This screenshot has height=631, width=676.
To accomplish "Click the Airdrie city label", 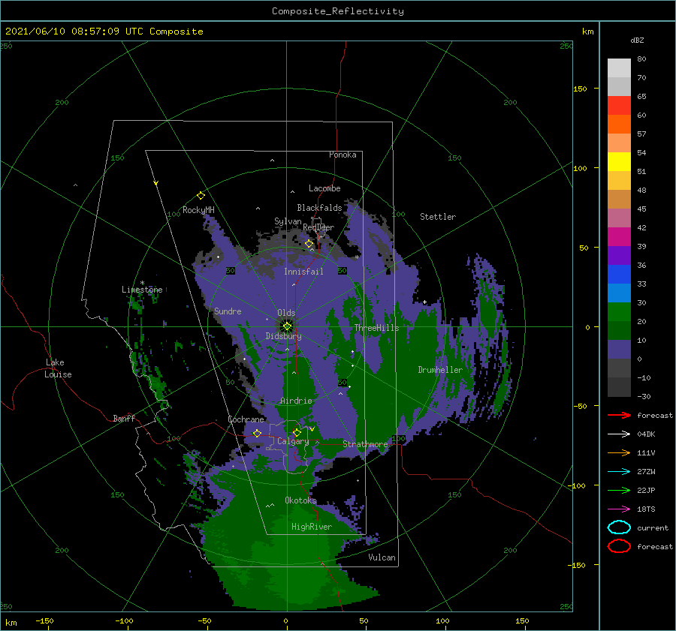I will click(296, 401).
